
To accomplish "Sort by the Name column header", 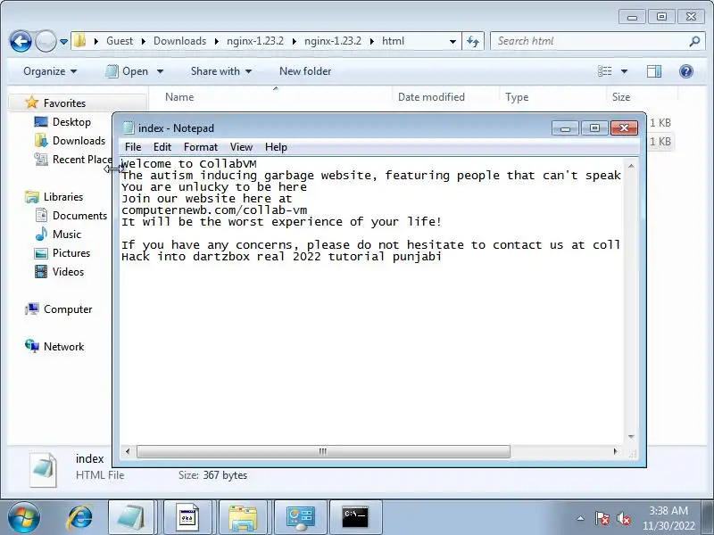I will click(x=179, y=97).
